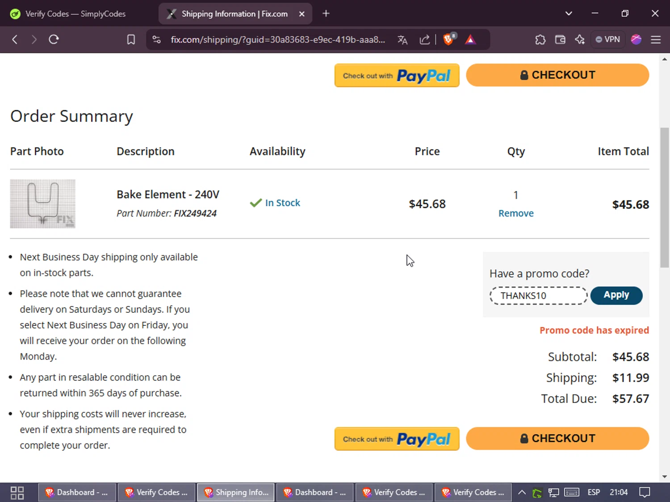Screen dimensions: 670x502
Task: Open the share page icon
Action: click(x=424, y=40)
